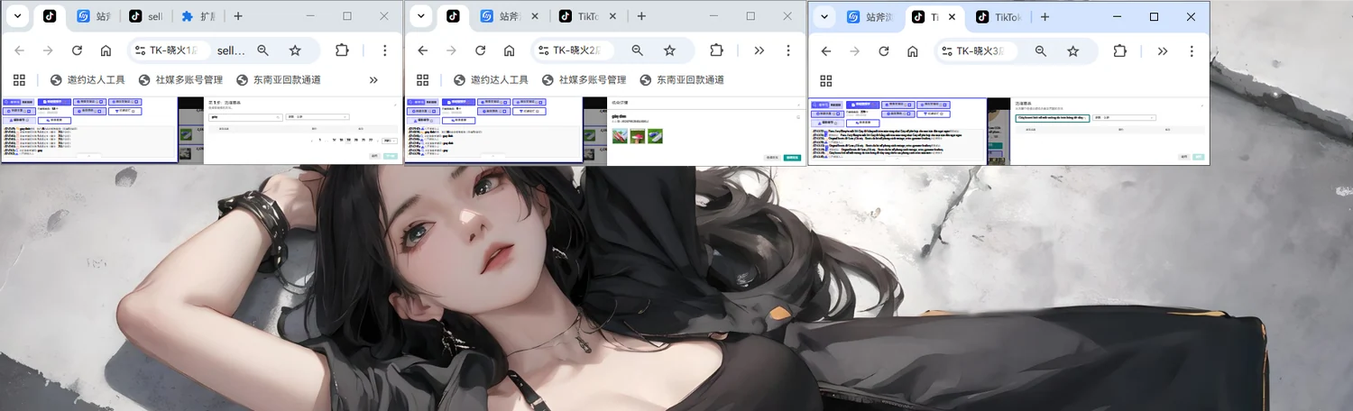Image resolution: width=1353 pixels, height=411 pixels.
Task: Close the active Ti tab in TK-晓火3 window
Action: point(953,16)
